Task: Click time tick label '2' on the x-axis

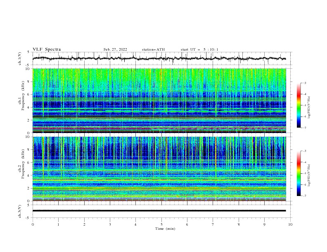Action: 84,224
